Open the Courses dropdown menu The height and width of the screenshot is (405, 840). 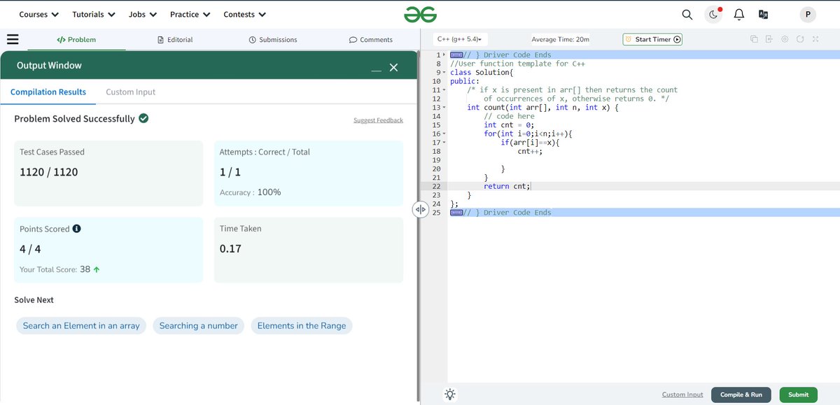pyautogui.click(x=38, y=14)
